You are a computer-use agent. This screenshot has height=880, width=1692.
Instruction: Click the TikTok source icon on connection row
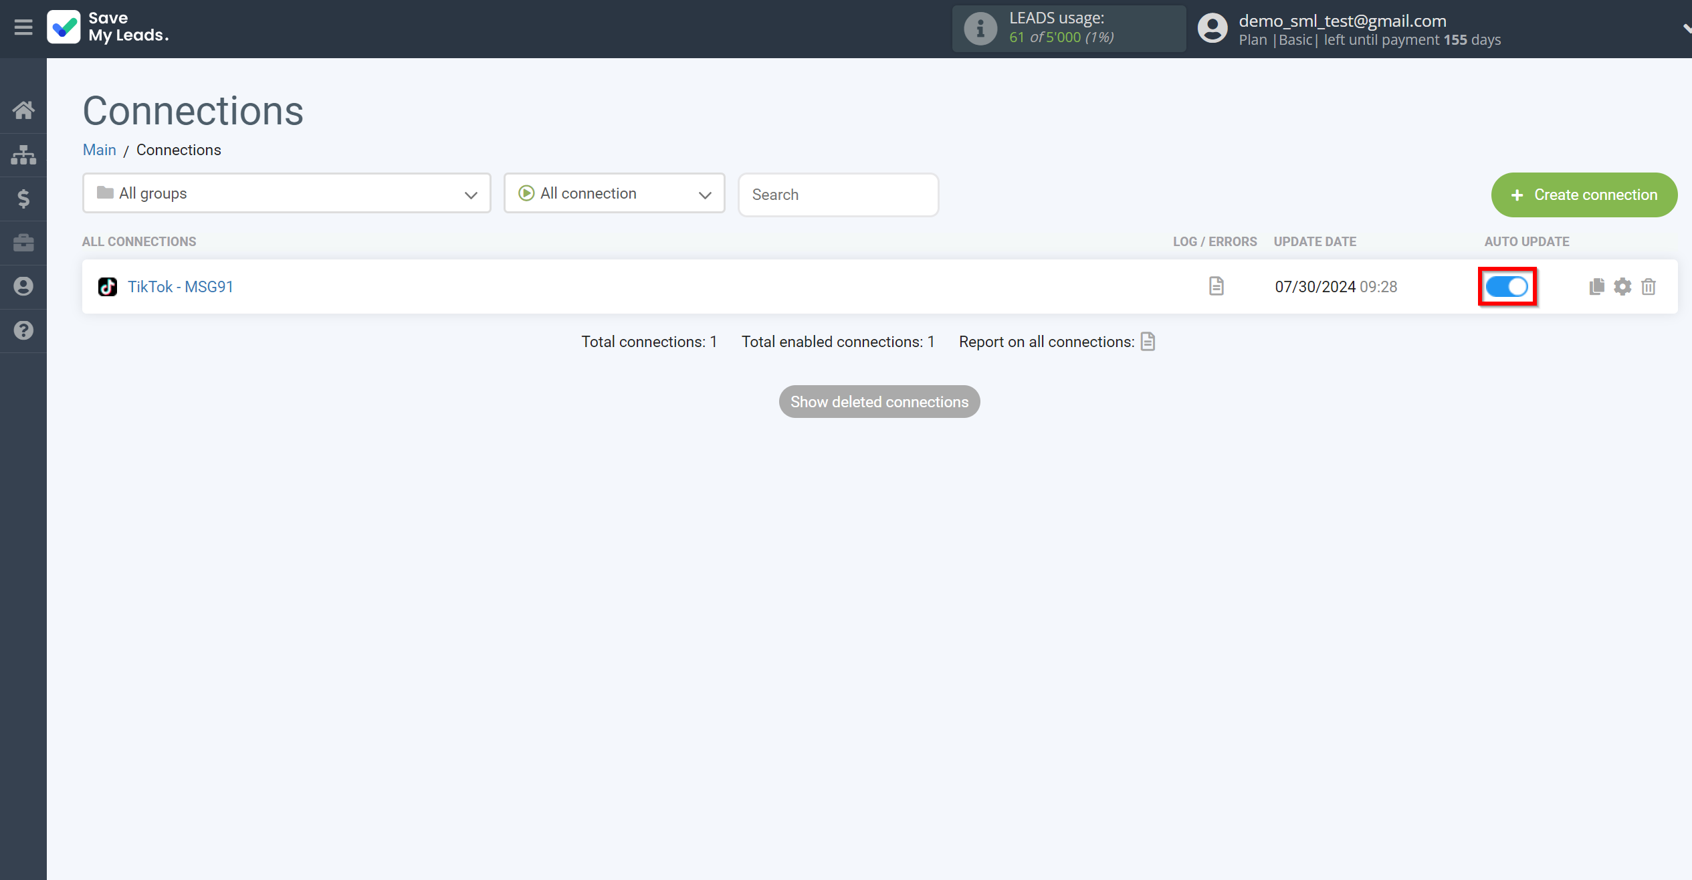click(108, 287)
